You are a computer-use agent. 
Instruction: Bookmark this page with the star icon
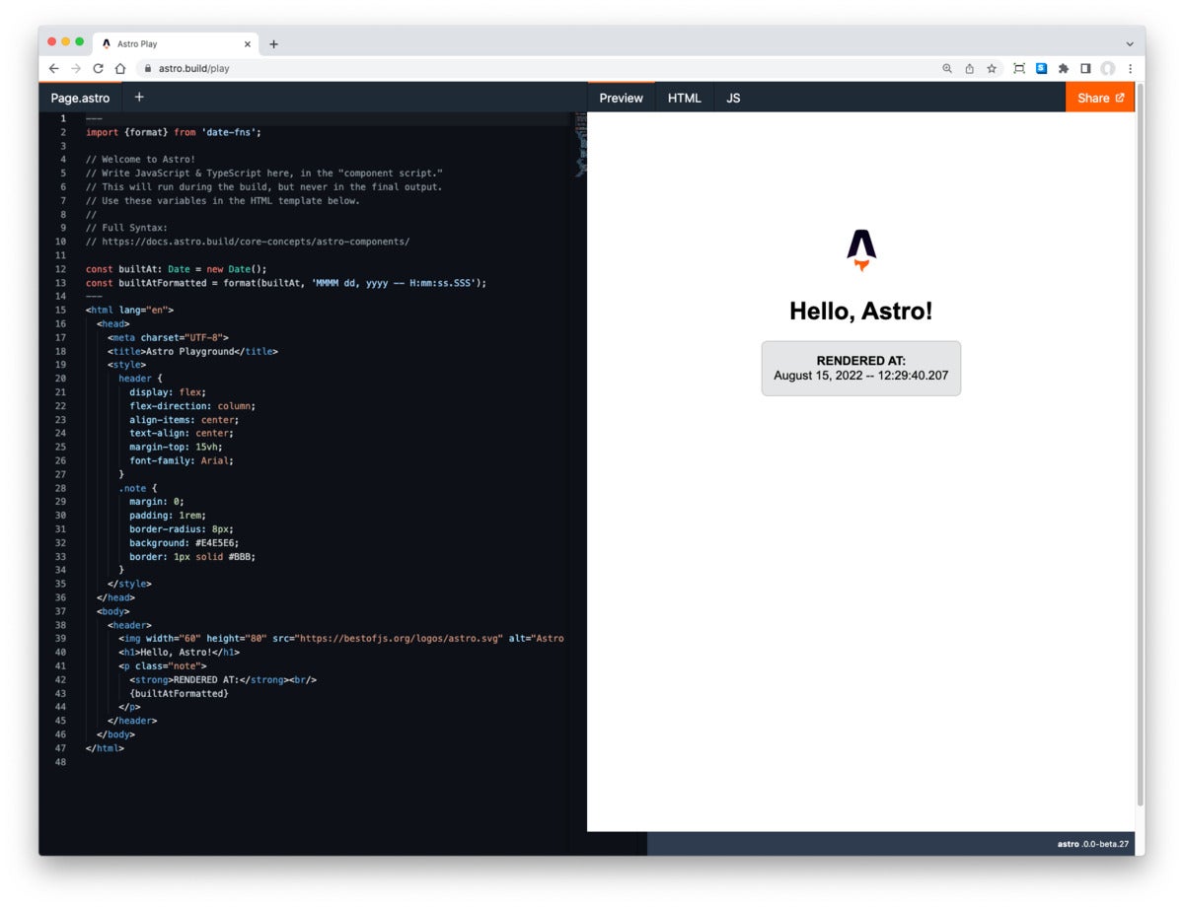point(992,69)
